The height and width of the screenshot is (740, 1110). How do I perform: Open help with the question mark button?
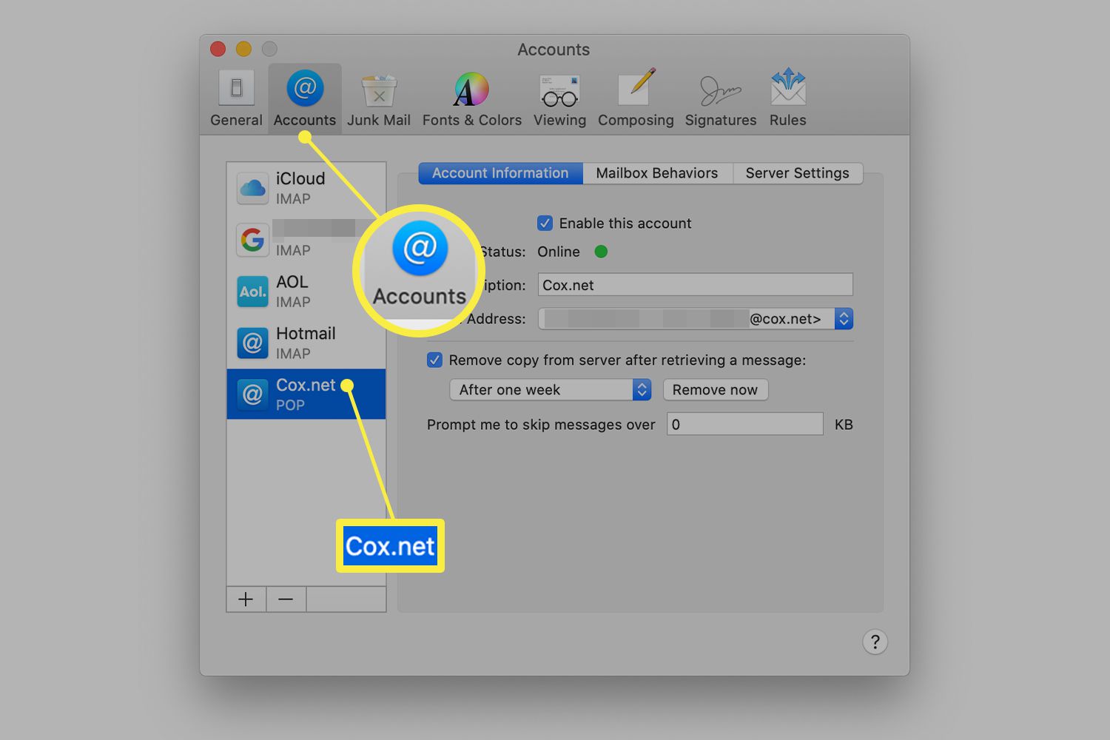pos(875,642)
